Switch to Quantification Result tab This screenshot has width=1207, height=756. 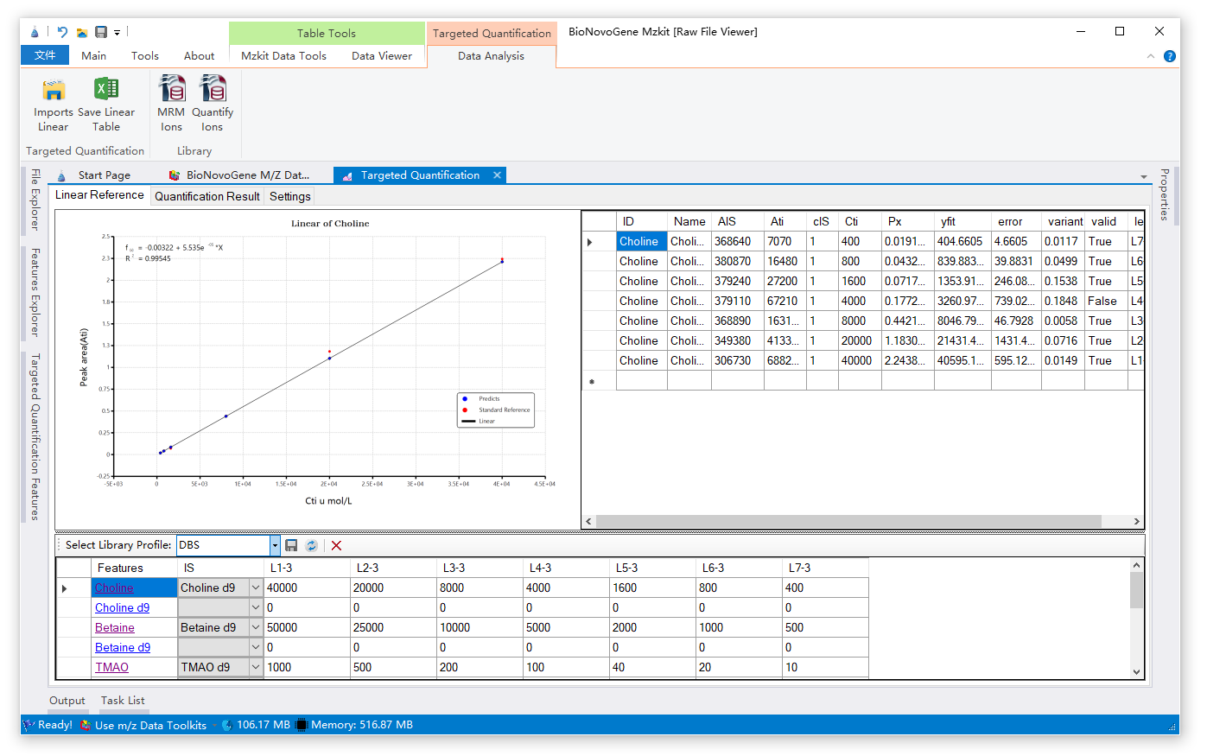click(207, 196)
